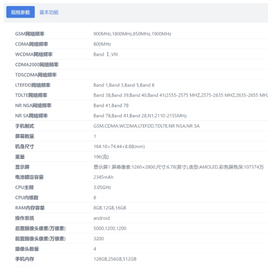Select the GSM,CDMA,WCDMA,LTEFDD value text

coord(146,126)
